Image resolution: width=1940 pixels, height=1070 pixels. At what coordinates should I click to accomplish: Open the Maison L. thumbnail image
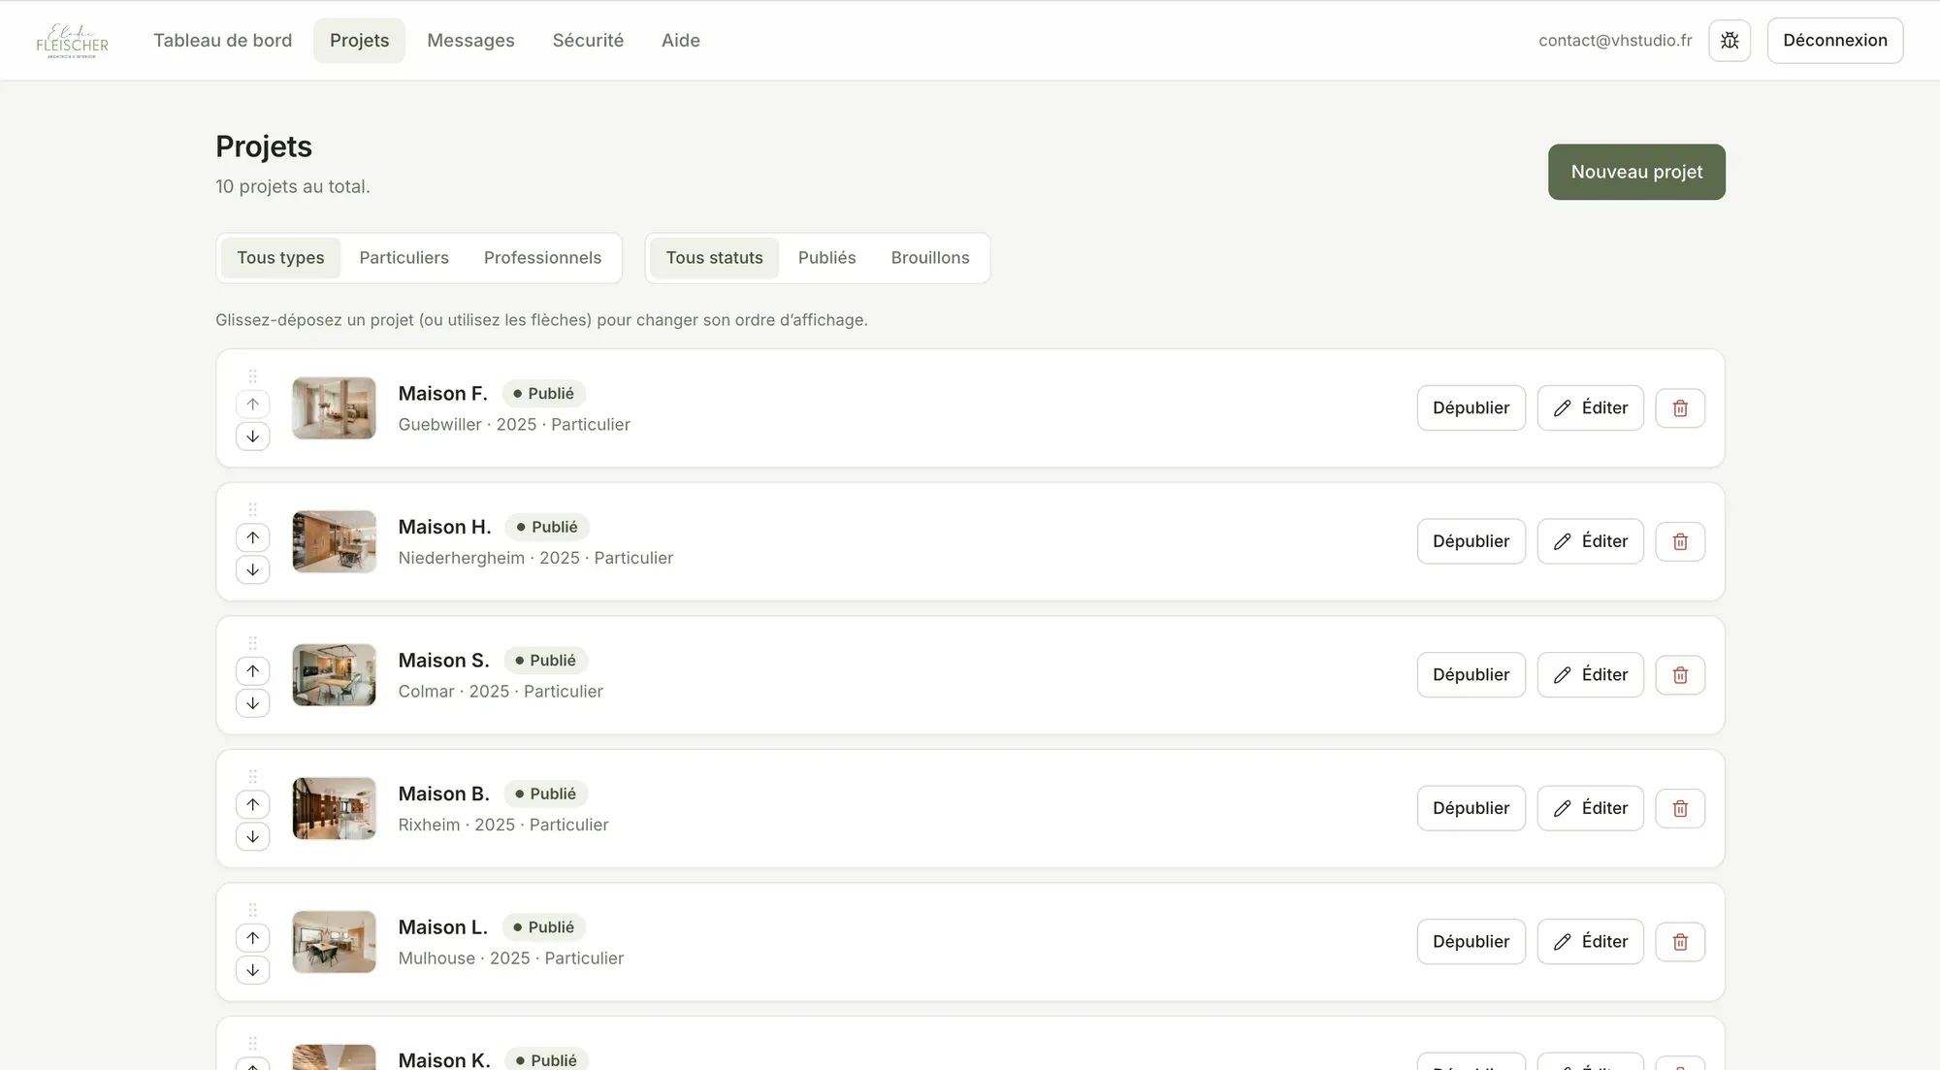(x=334, y=942)
